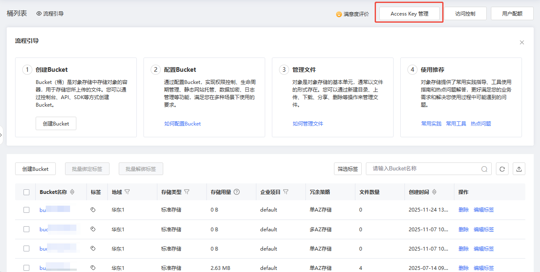Open the 如何配置Bucket link

183,124
